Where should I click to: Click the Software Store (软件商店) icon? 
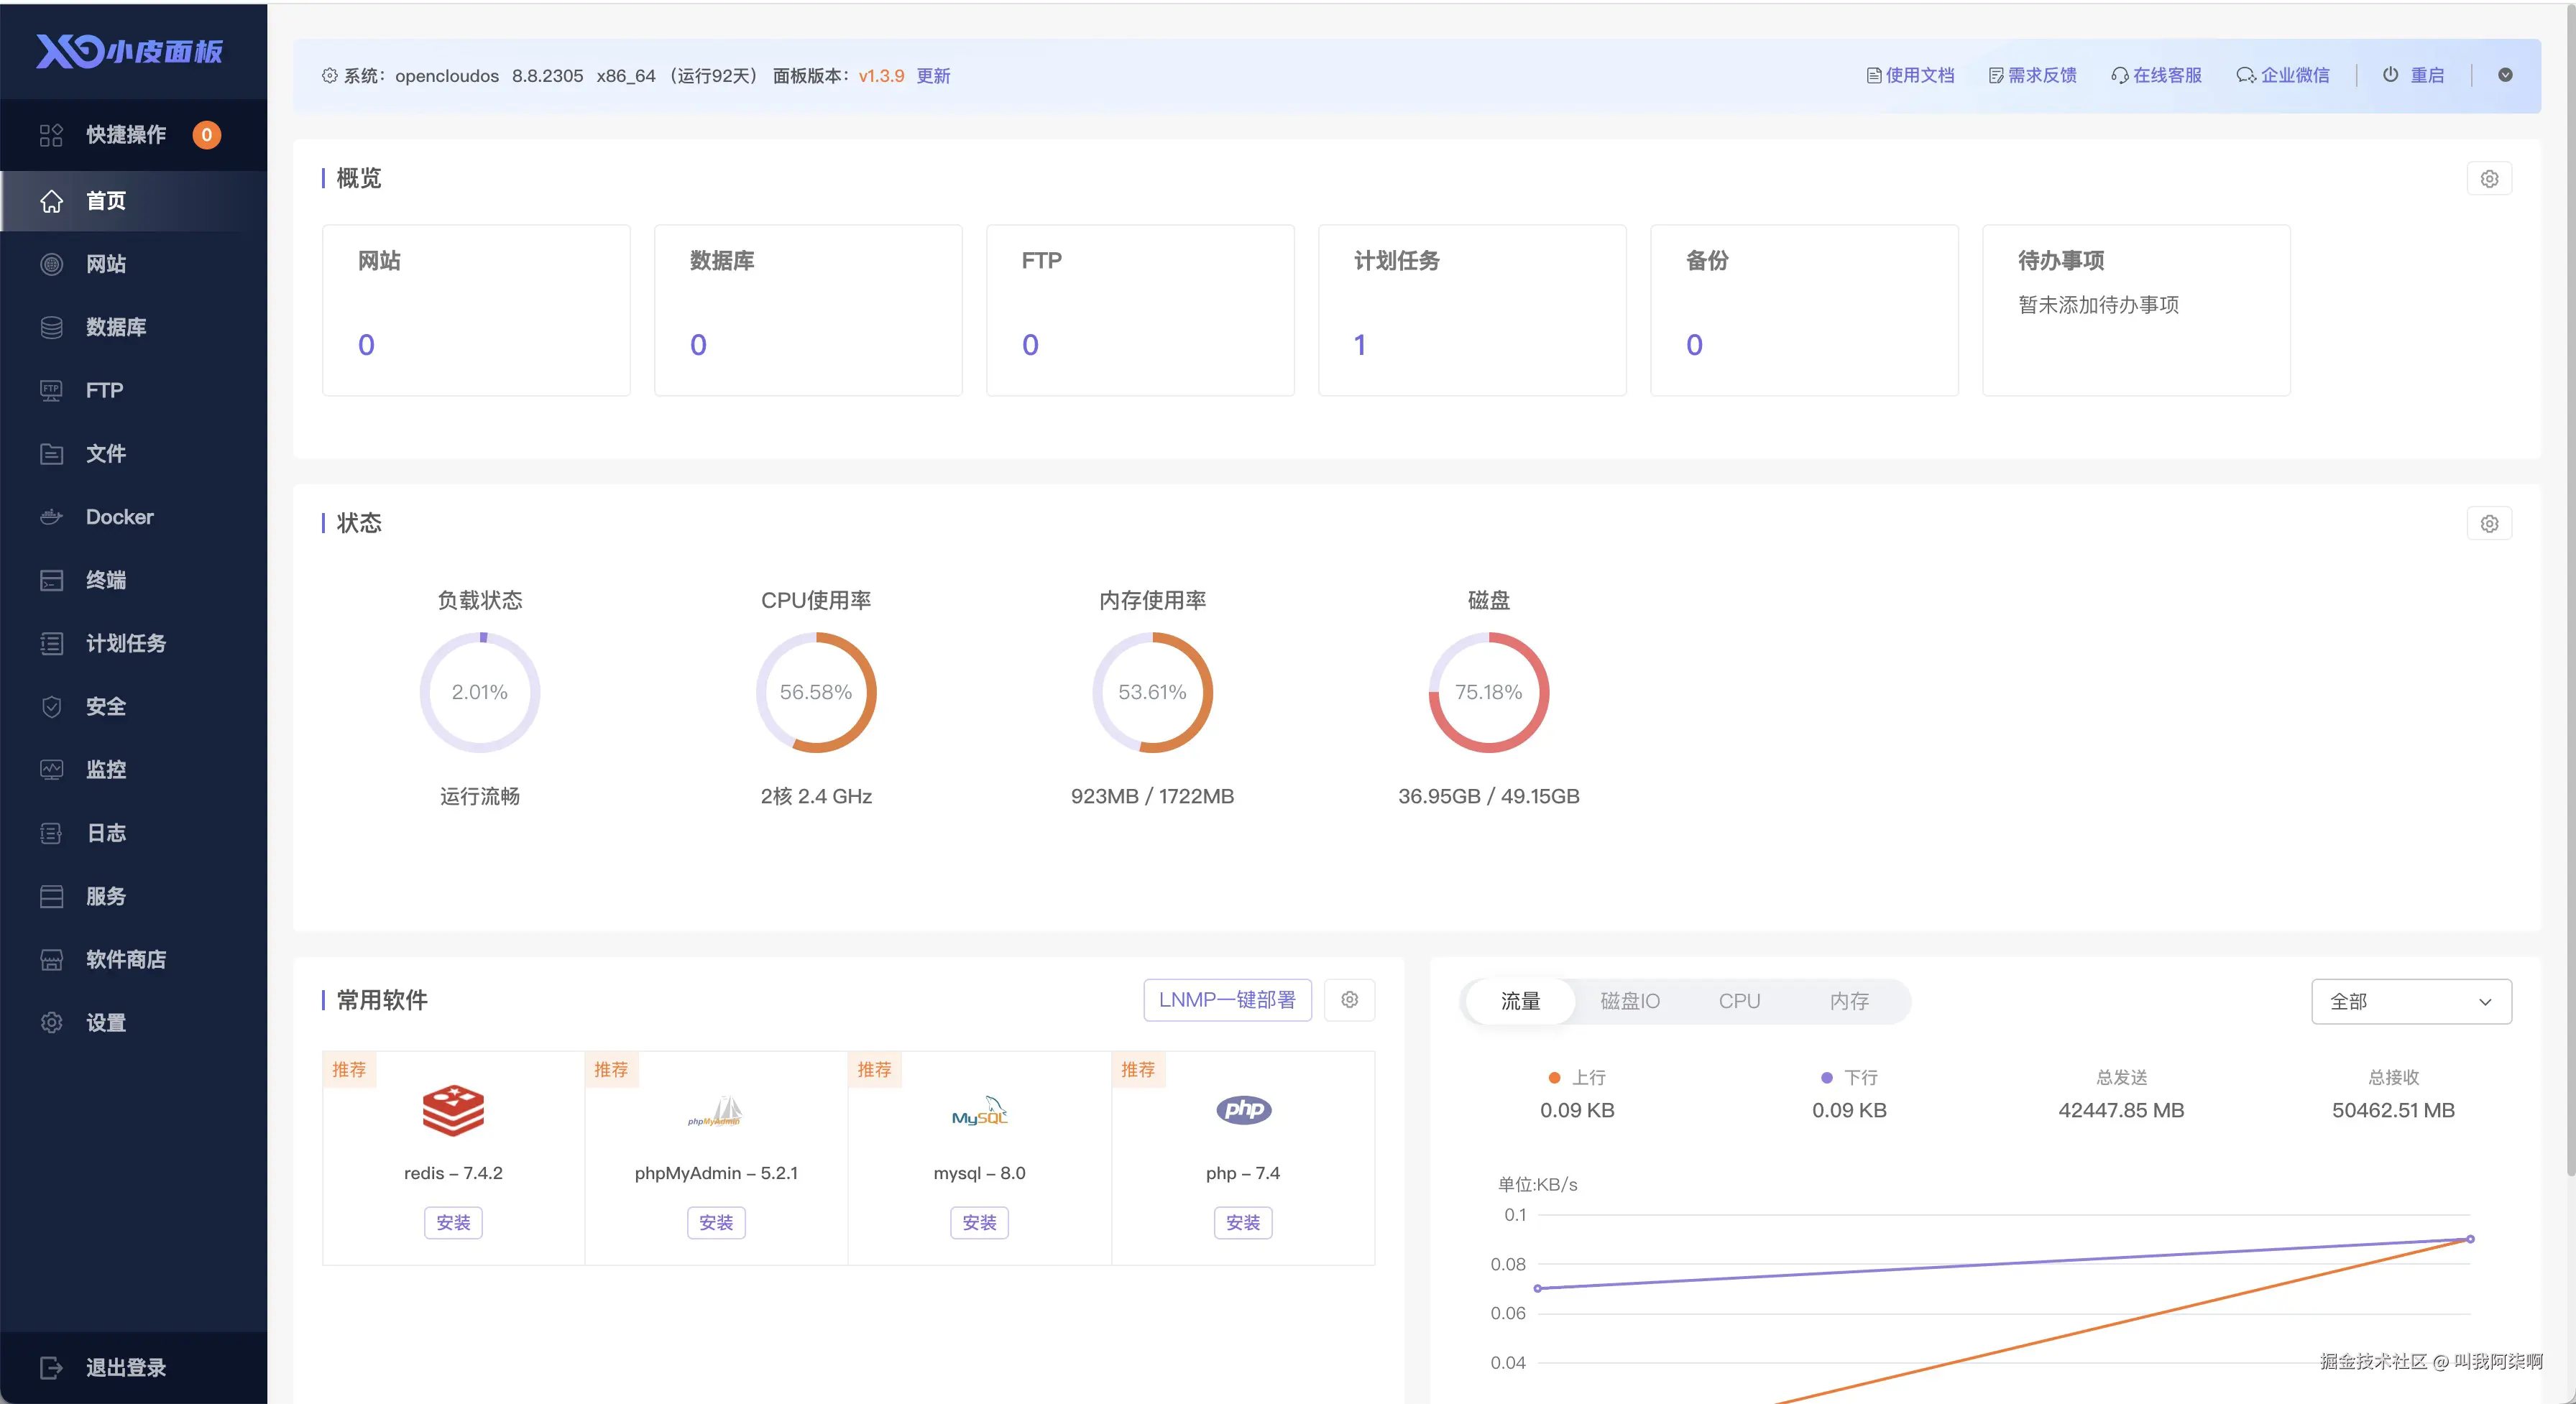tap(51, 959)
